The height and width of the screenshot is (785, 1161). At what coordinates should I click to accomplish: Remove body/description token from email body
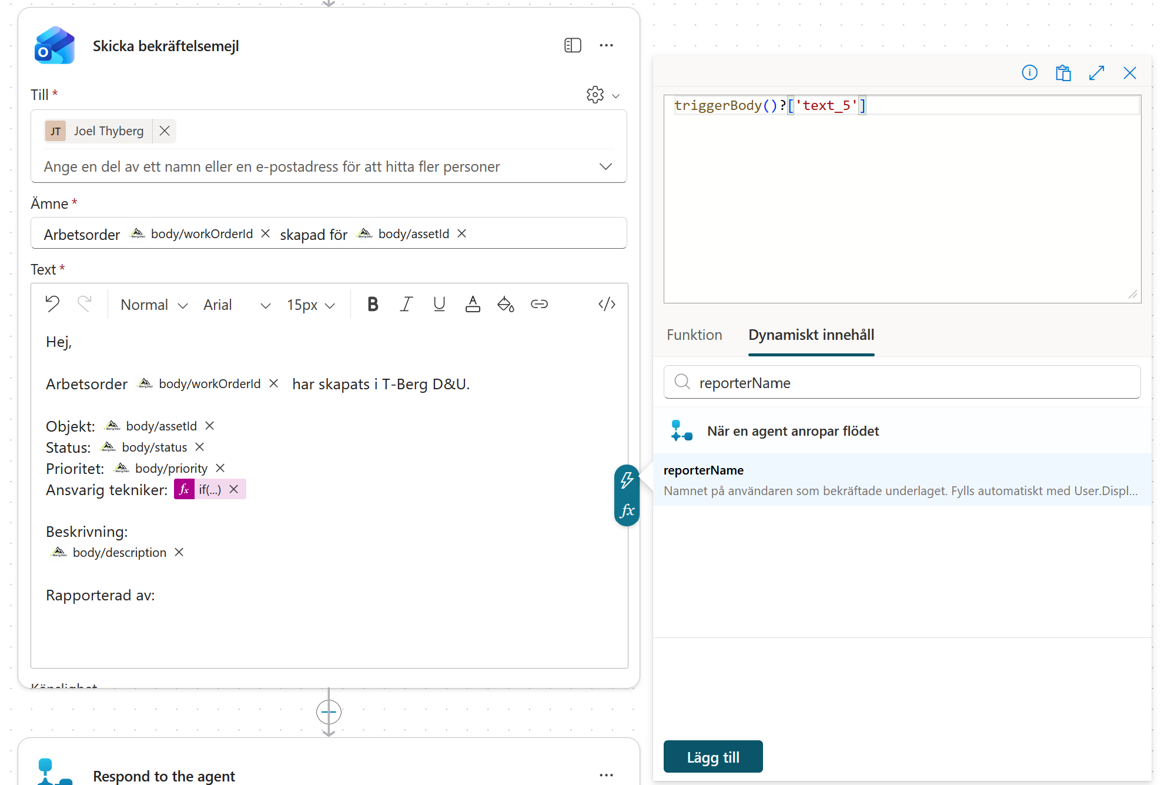click(x=179, y=552)
